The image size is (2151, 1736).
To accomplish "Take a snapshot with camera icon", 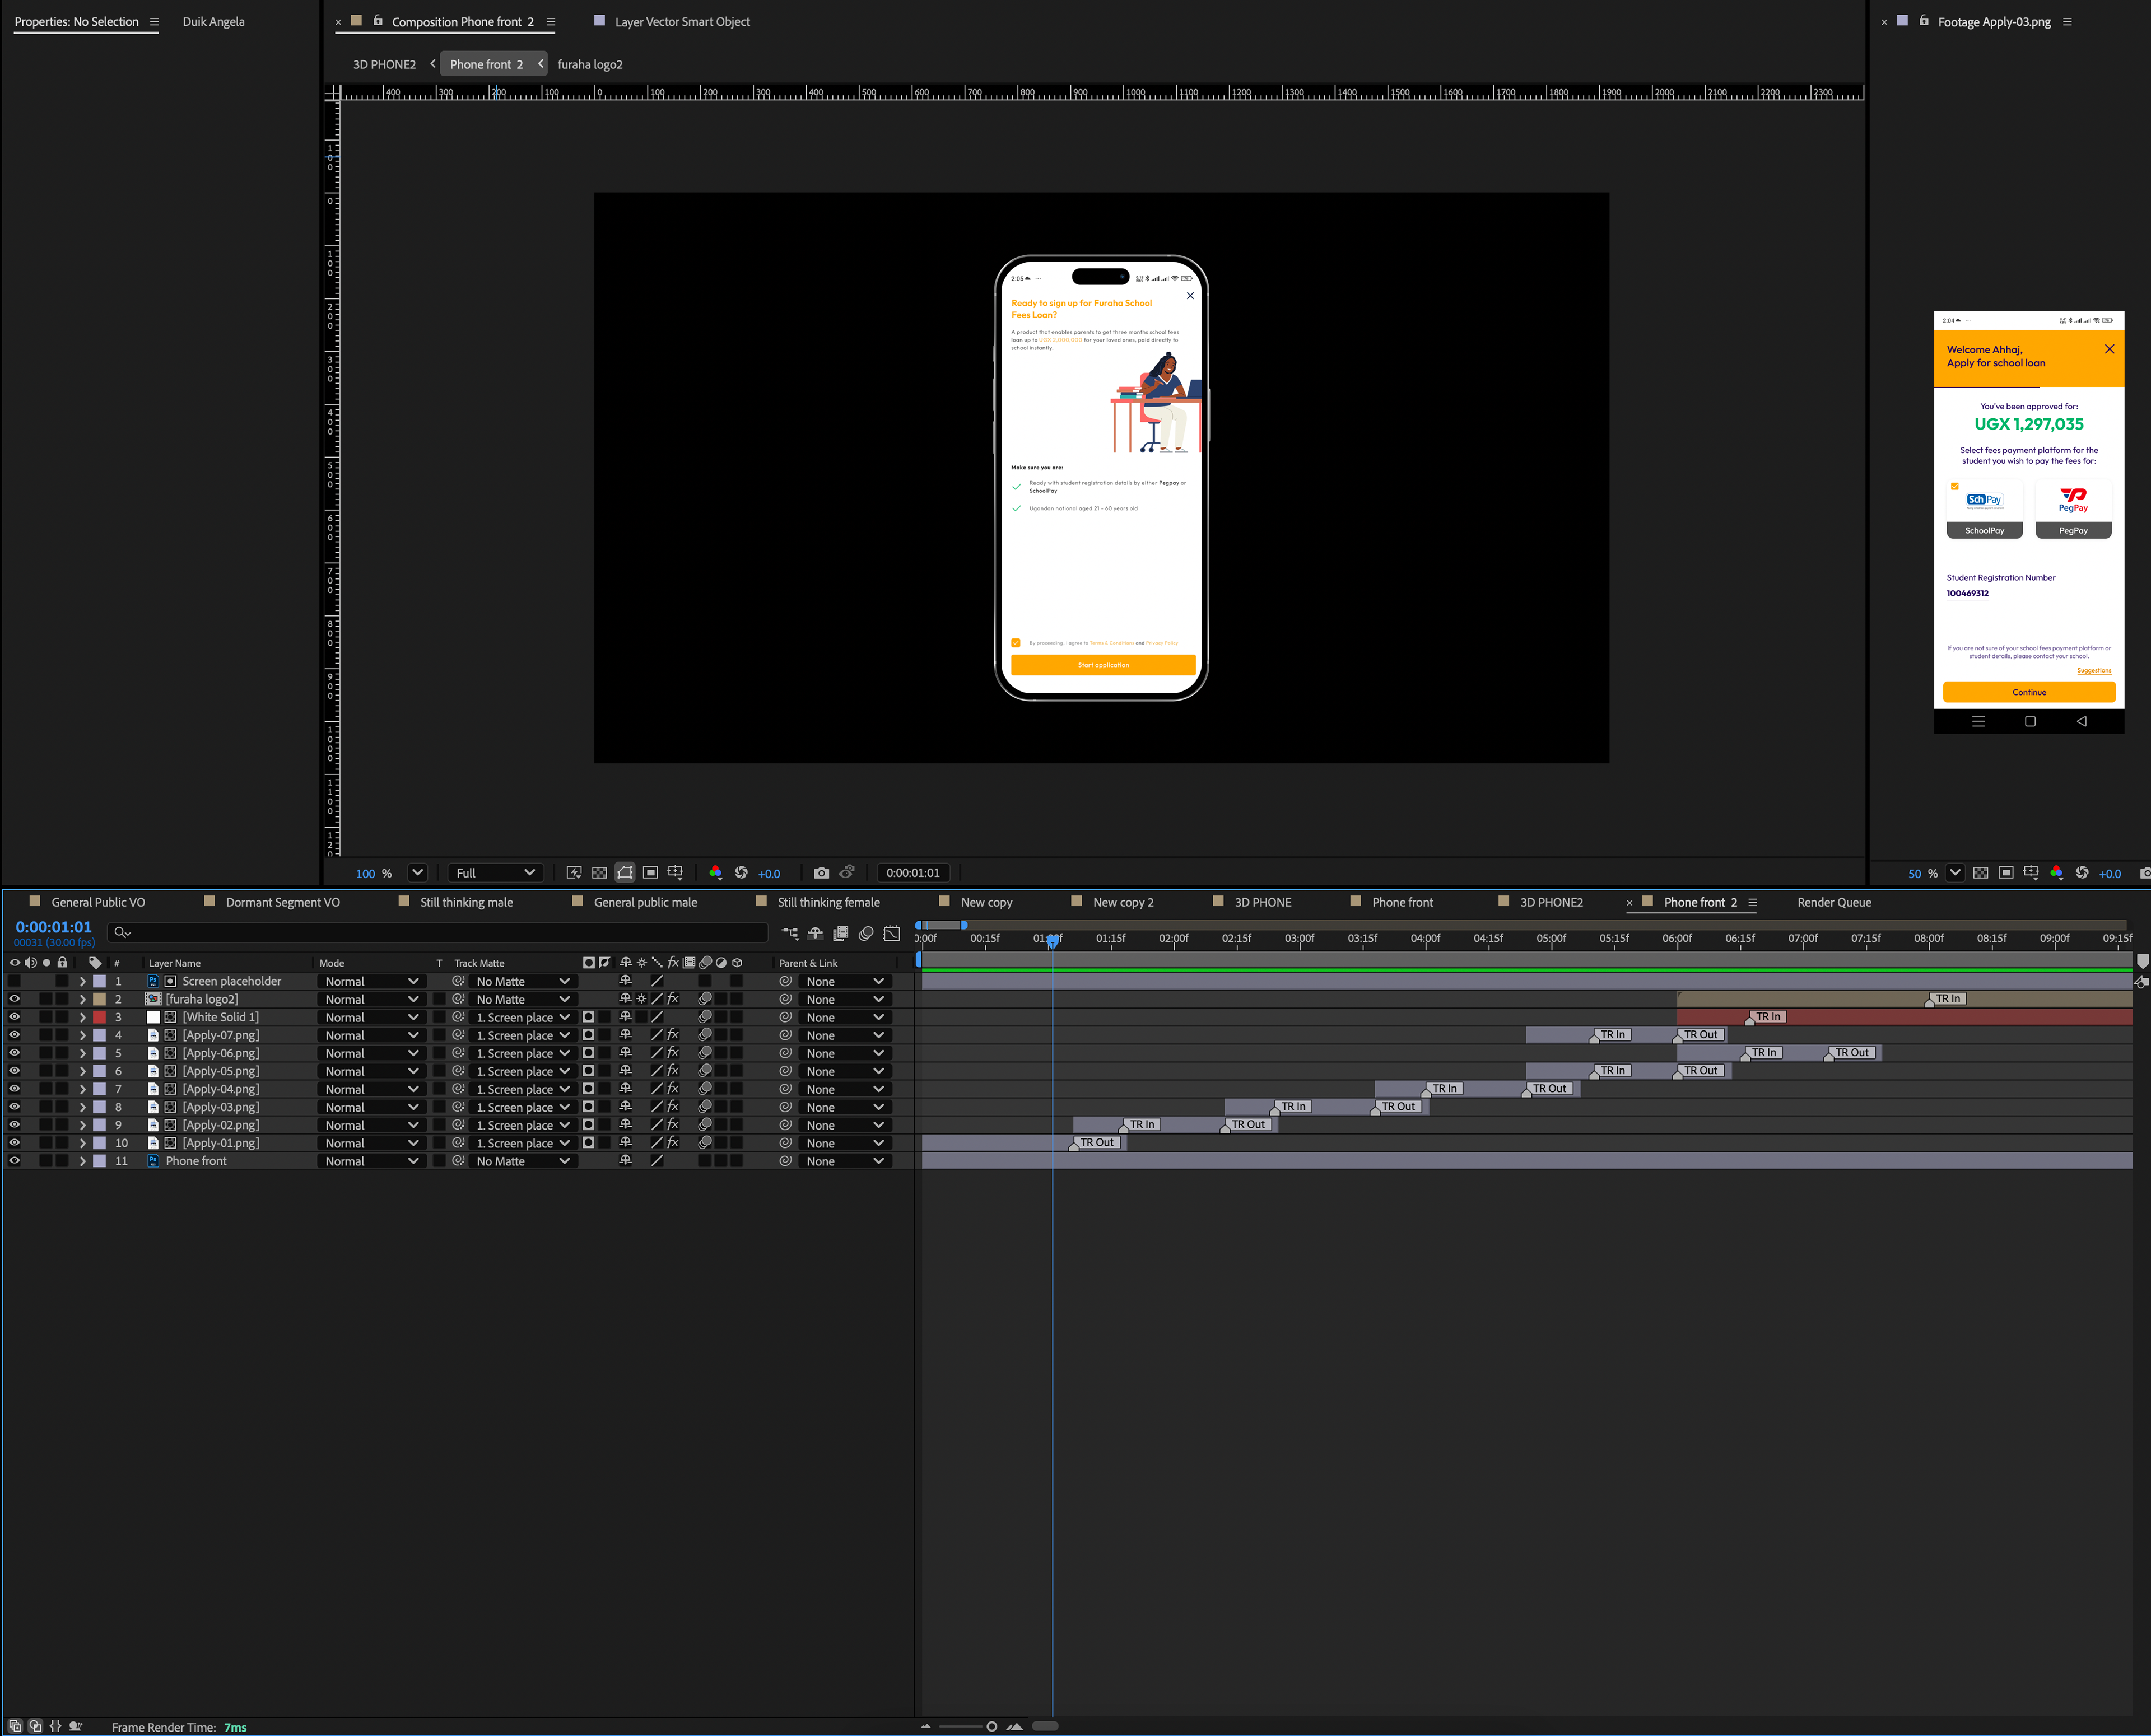I will click(821, 873).
